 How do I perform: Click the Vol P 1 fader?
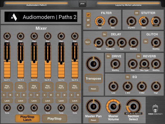point(7,61)
